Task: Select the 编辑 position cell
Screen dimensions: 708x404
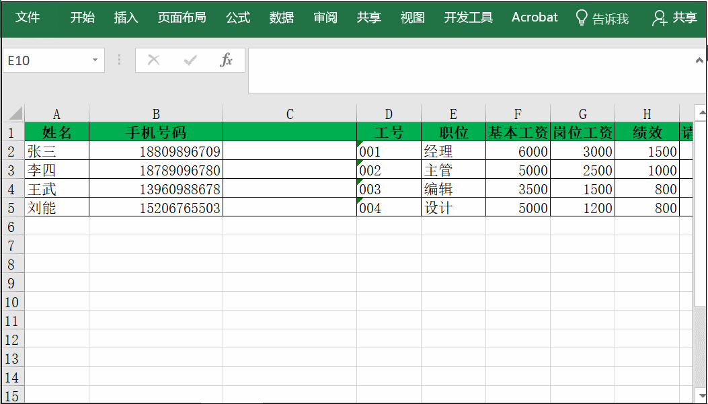Action: coord(453,189)
